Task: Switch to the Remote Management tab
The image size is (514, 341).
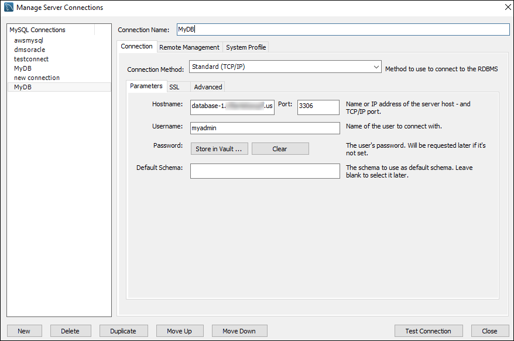Action: [x=189, y=47]
